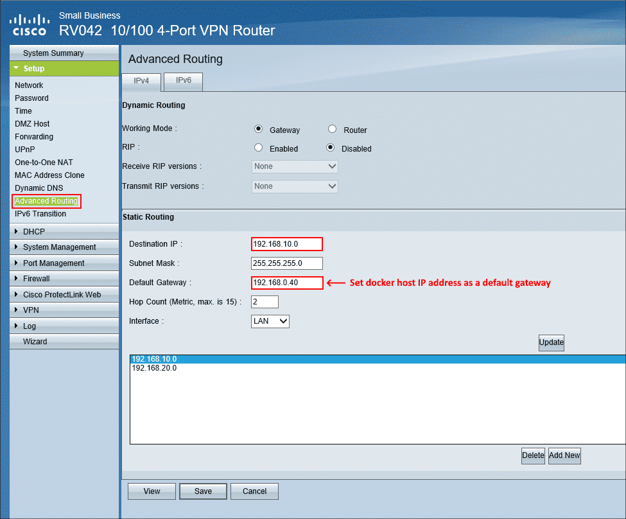
Task: Click the Add New button
Action: (564, 455)
